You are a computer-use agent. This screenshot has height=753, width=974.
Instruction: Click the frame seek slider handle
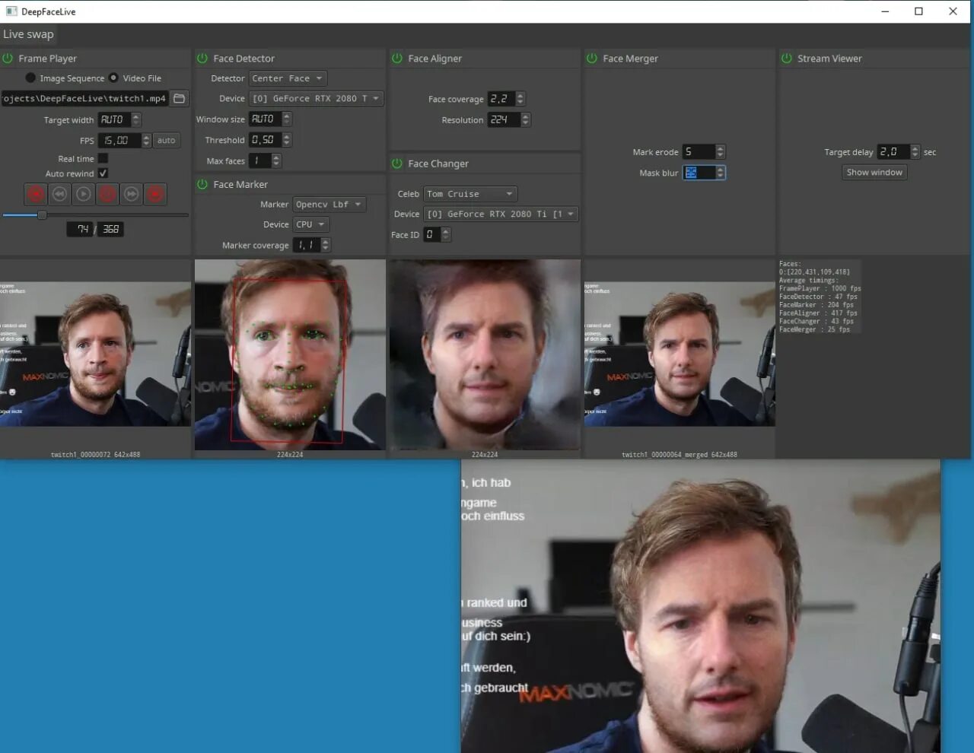pyautogui.click(x=43, y=215)
